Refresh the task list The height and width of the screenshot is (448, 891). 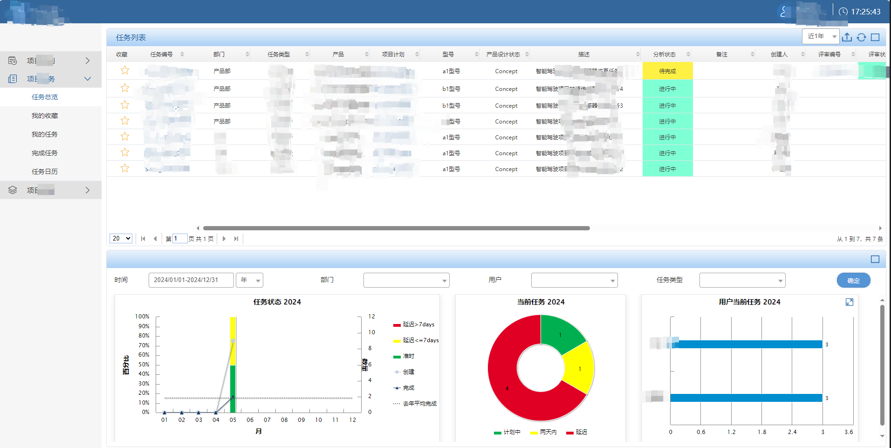(x=861, y=37)
